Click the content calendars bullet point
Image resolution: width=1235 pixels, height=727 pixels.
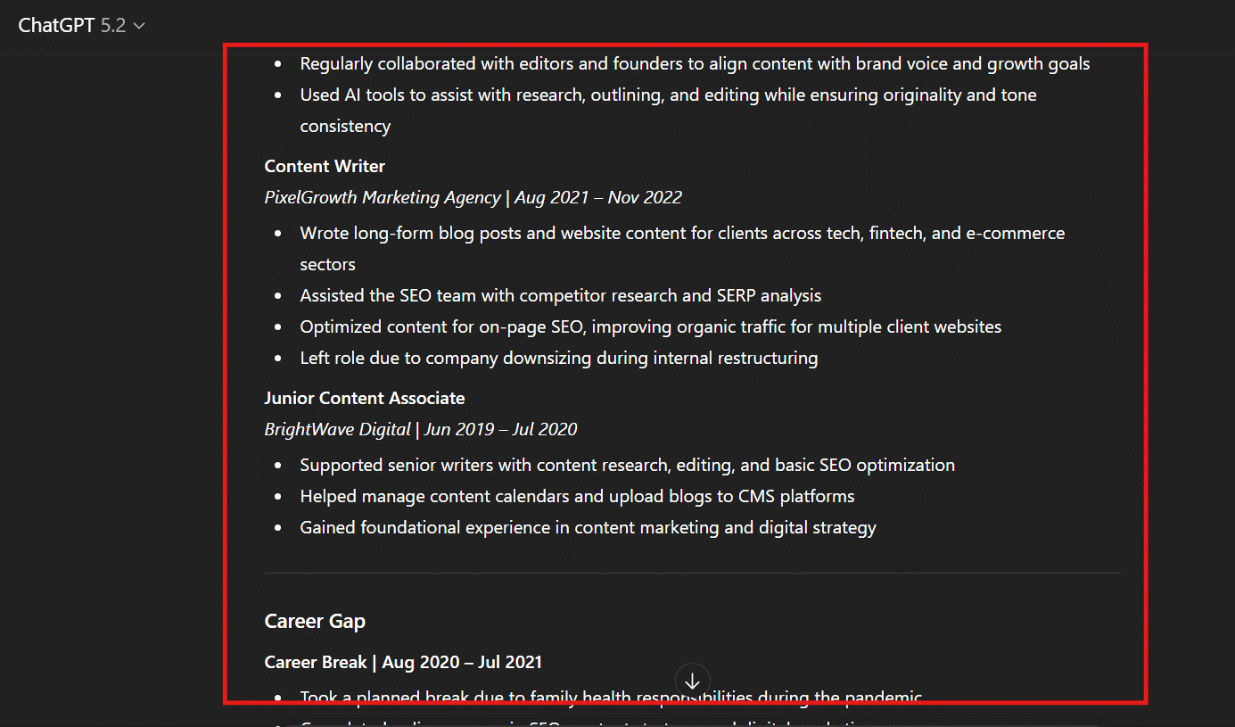point(577,496)
